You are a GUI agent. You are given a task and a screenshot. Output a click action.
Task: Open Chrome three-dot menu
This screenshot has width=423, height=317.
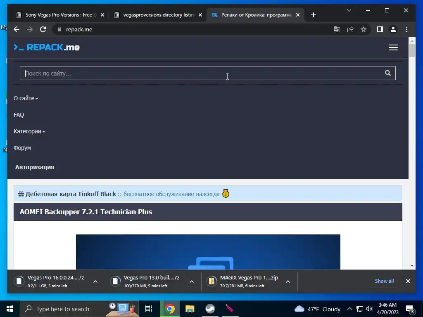pyautogui.click(x=406, y=29)
